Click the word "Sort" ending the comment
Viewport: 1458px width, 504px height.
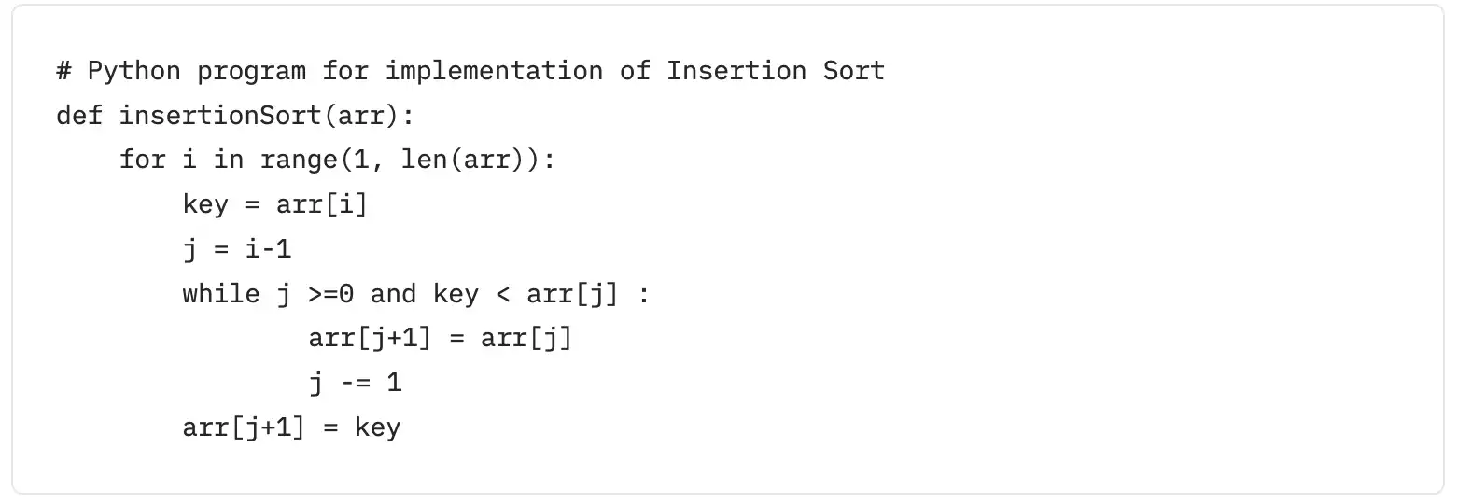coord(853,71)
